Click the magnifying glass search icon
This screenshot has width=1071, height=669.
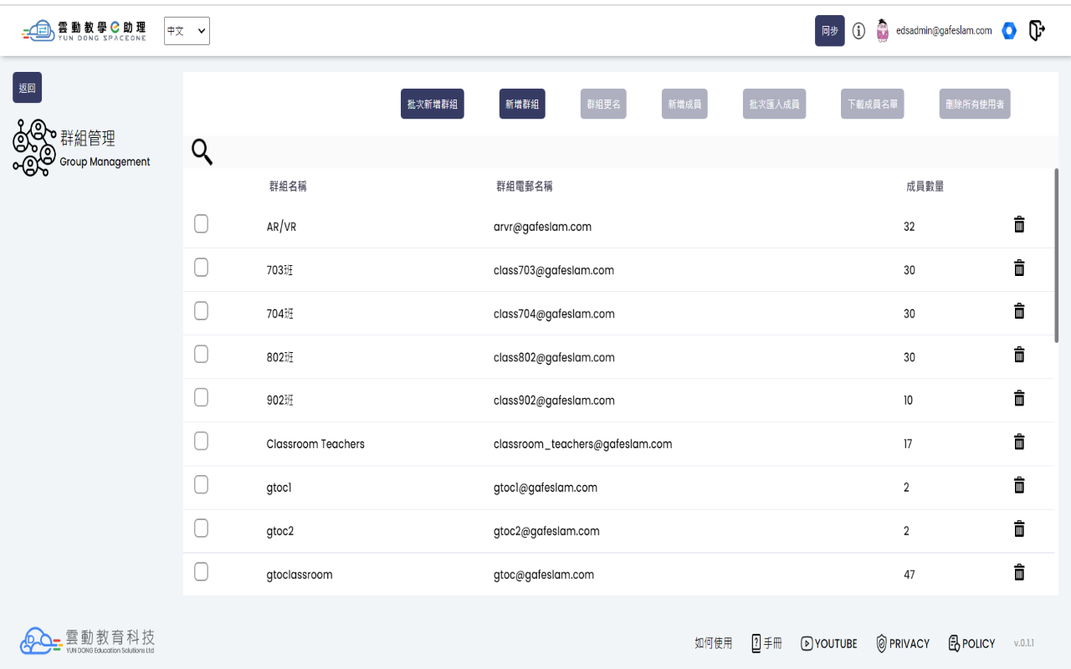(202, 151)
